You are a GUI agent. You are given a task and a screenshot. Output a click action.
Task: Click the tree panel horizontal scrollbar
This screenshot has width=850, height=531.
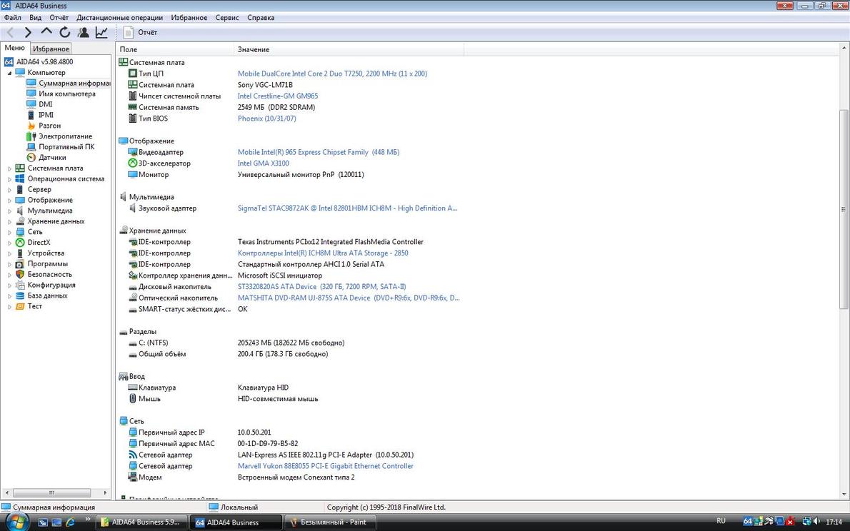point(51,493)
